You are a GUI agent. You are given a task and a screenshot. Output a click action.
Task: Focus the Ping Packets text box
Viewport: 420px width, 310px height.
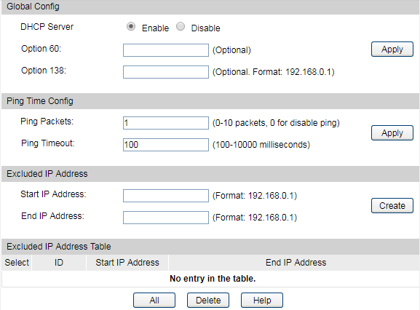(x=166, y=123)
